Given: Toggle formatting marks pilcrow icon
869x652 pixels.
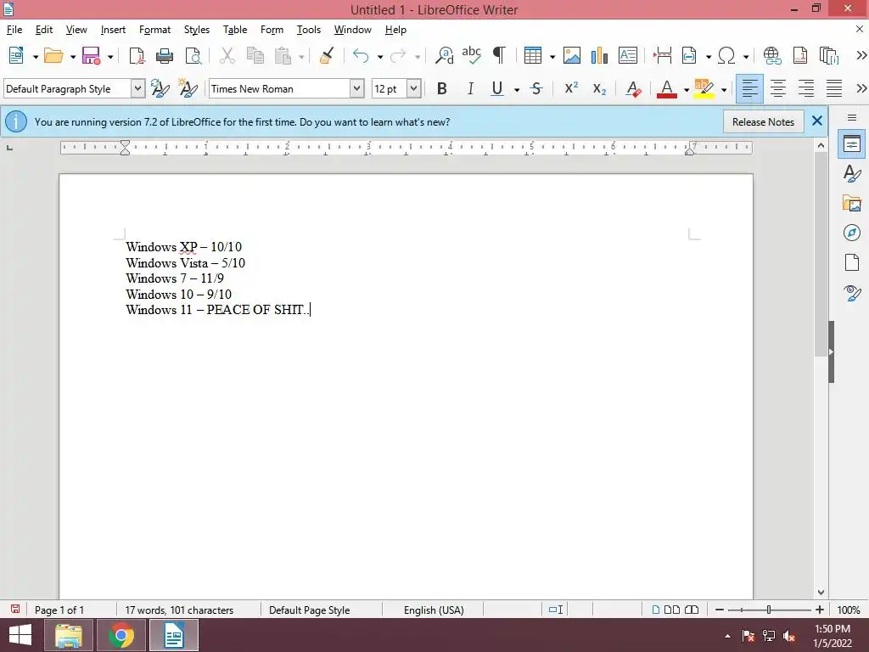Looking at the screenshot, I should click(x=499, y=55).
